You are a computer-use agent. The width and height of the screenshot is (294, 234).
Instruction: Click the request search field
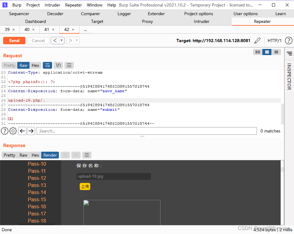click(147, 131)
